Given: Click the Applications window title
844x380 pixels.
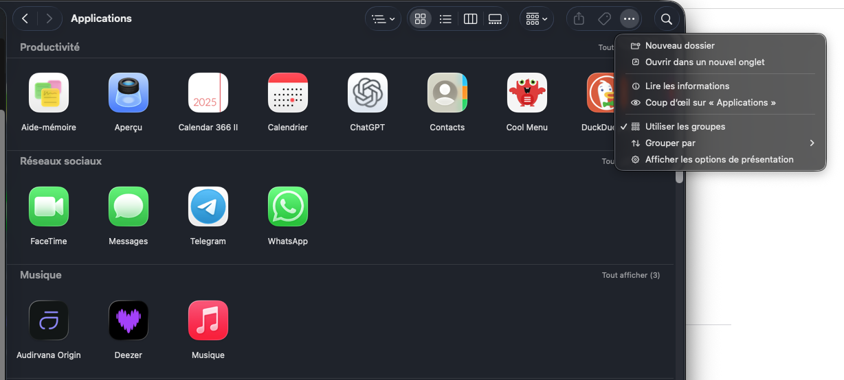Looking at the screenshot, I should pos(101,19).
